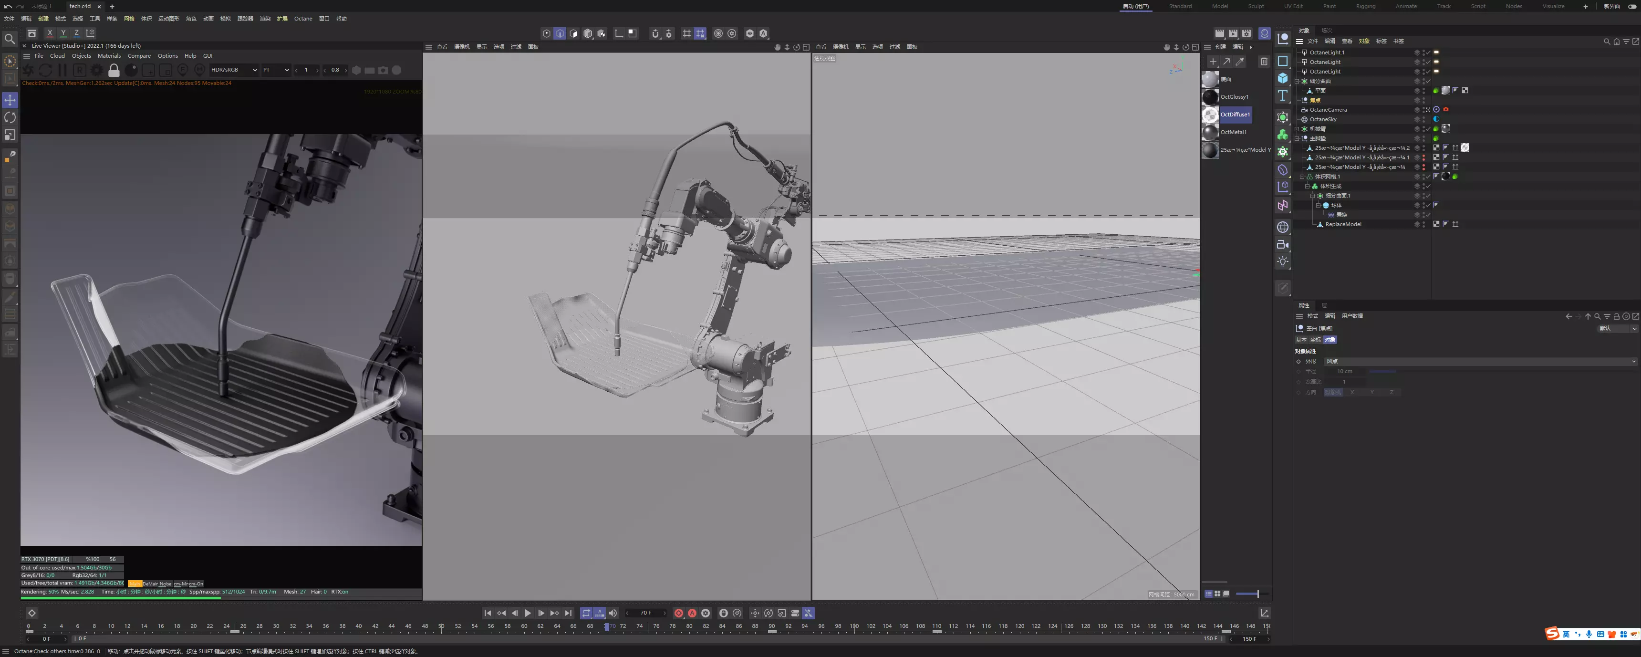Toggle the loop playback button in timeline
The height and width of the screenshot is (657, 1641).
tap(586, 613)
